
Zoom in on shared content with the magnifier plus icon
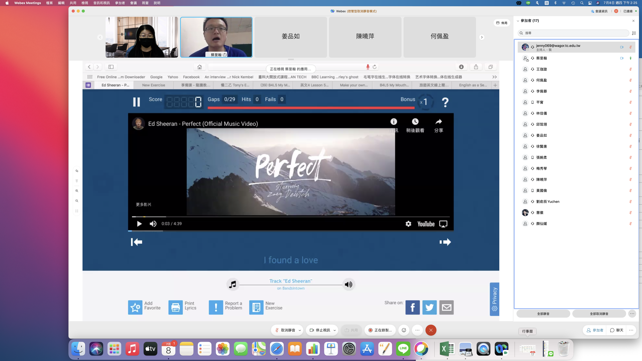[x=77, y=191]
